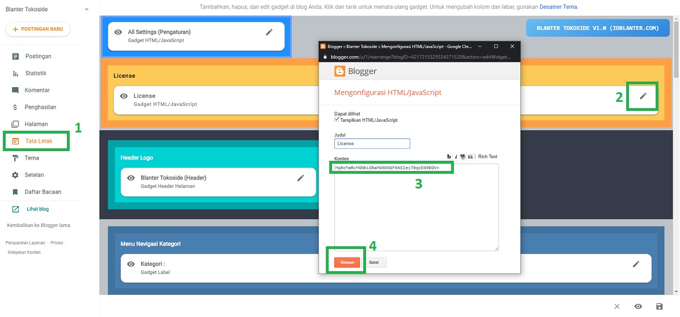Close the Blogger popup window

tap(512, 46)
